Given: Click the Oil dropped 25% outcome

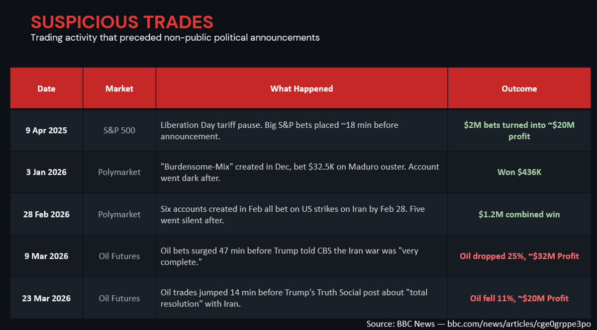Looking at the screenshot, I should pos(519,256).
